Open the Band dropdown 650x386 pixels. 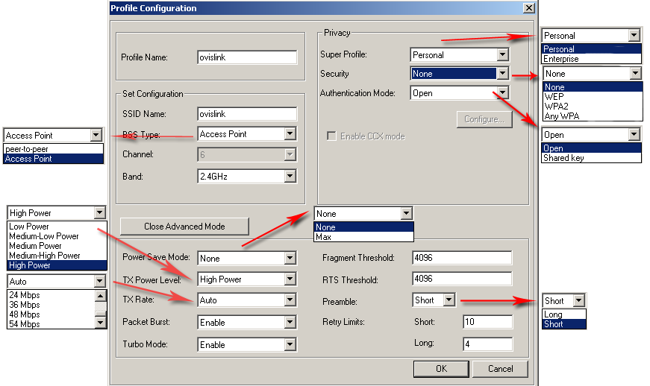290,177
